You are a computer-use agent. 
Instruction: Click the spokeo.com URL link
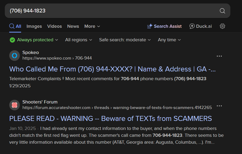(57, 58)
